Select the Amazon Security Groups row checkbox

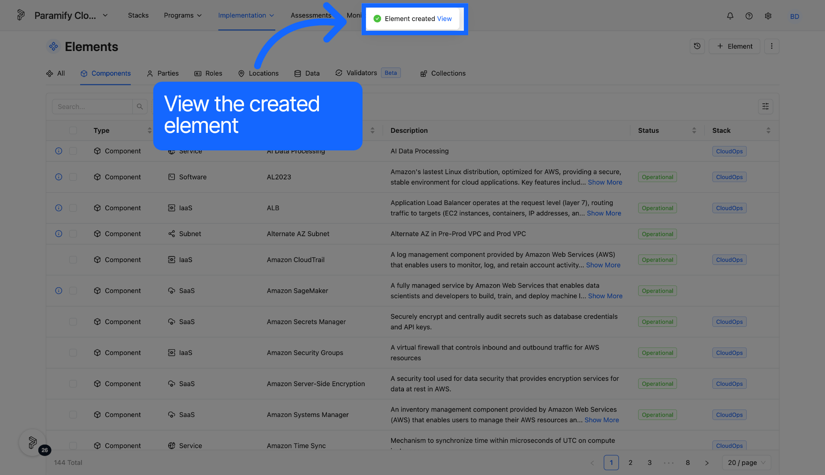pos(73,353)
